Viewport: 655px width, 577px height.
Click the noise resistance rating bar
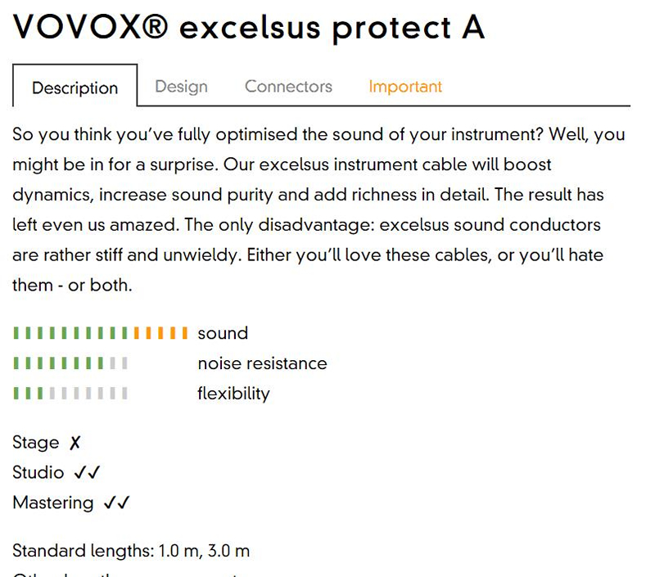click(x=70, y=363)
